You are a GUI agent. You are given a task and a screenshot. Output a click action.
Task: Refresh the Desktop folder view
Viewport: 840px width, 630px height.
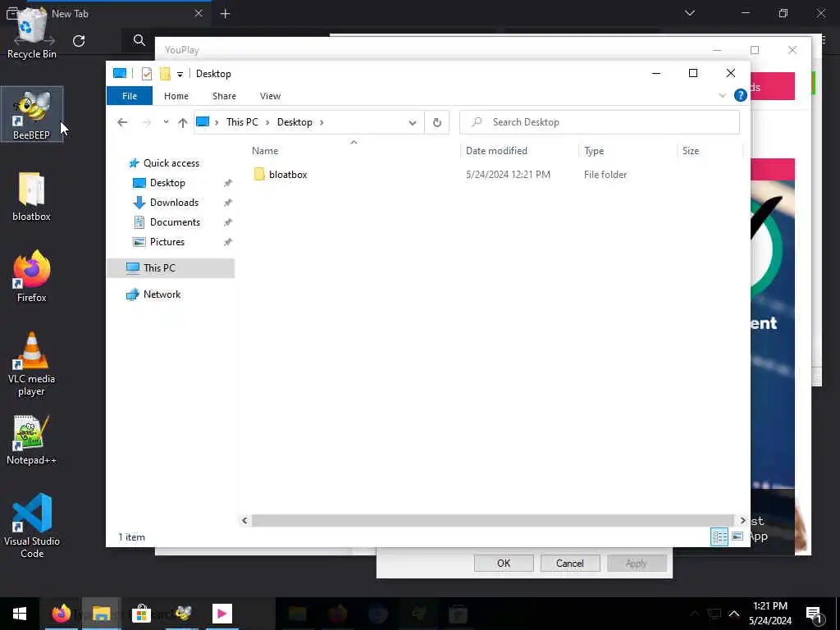[437, 122]
